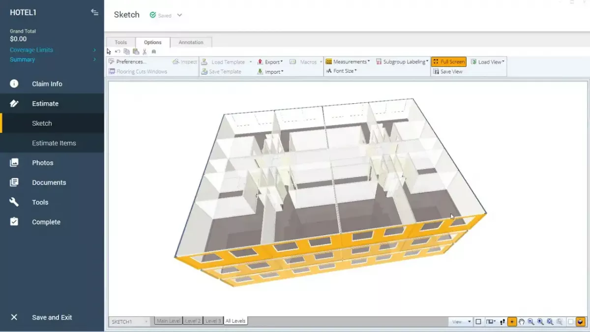
Task: Open the SKETCH1 selector dropdown
Action: click(x=129, y=322)
